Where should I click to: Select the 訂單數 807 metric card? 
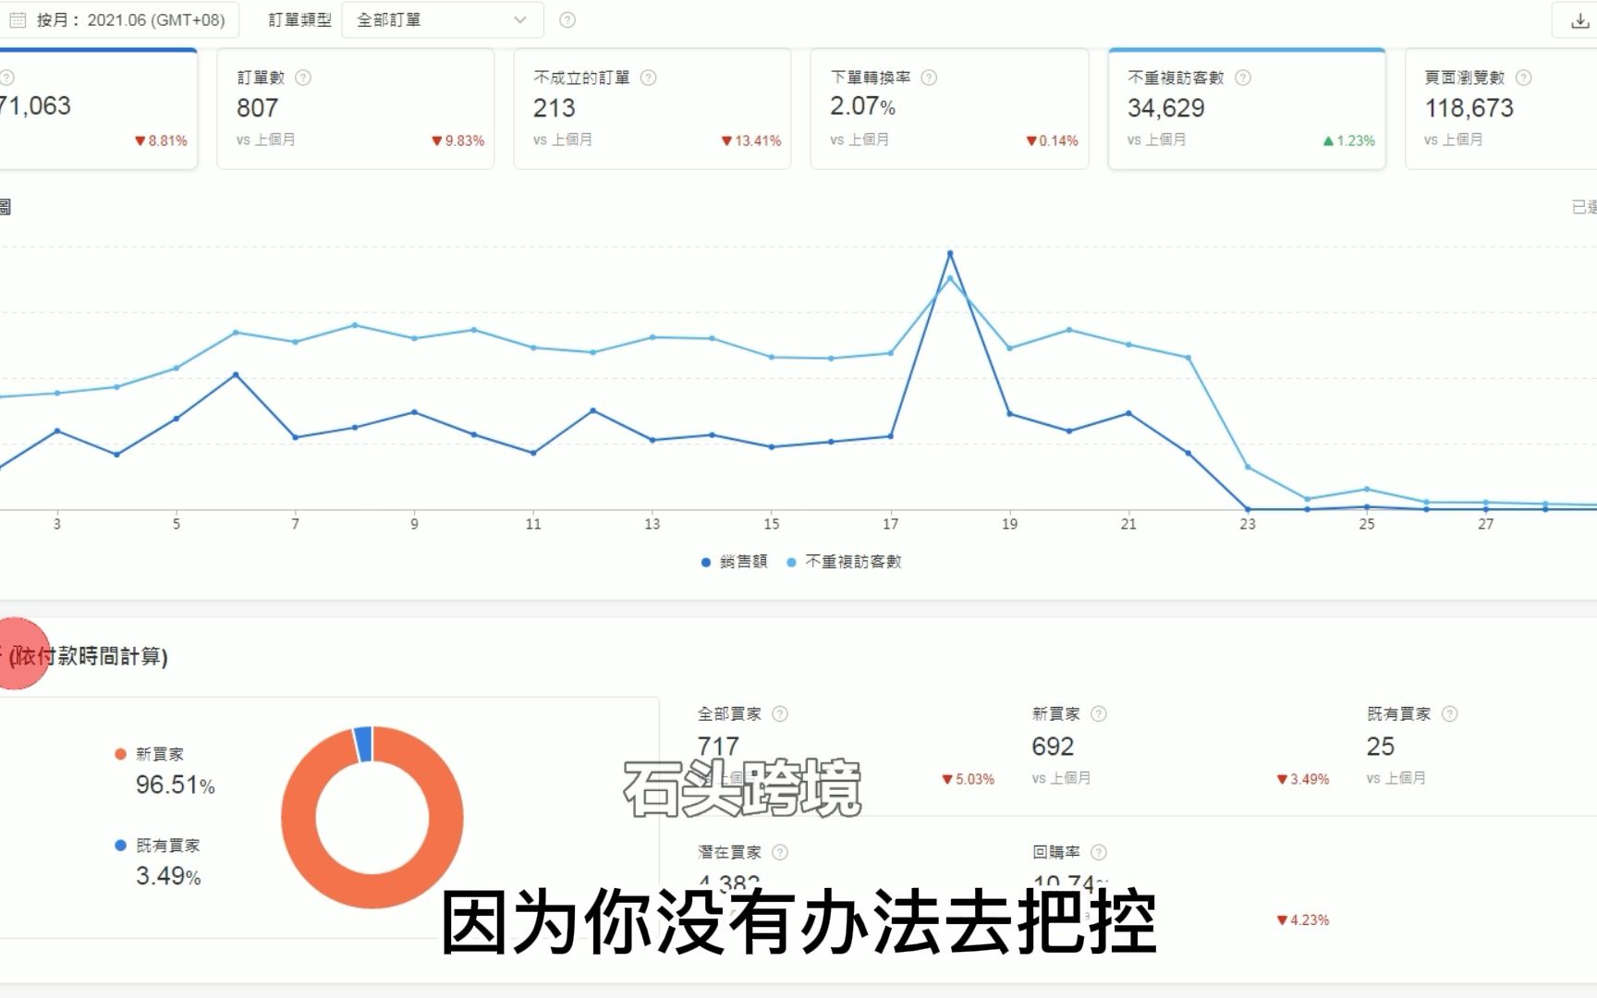(356, 109)
